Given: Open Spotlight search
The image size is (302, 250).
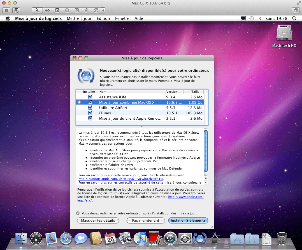Looking at the screenshot, I should pos(294,18).
